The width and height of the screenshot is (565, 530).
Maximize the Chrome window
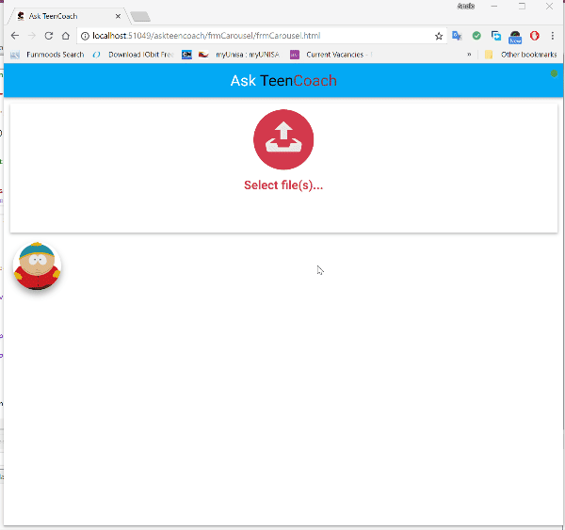click(522, 7)
